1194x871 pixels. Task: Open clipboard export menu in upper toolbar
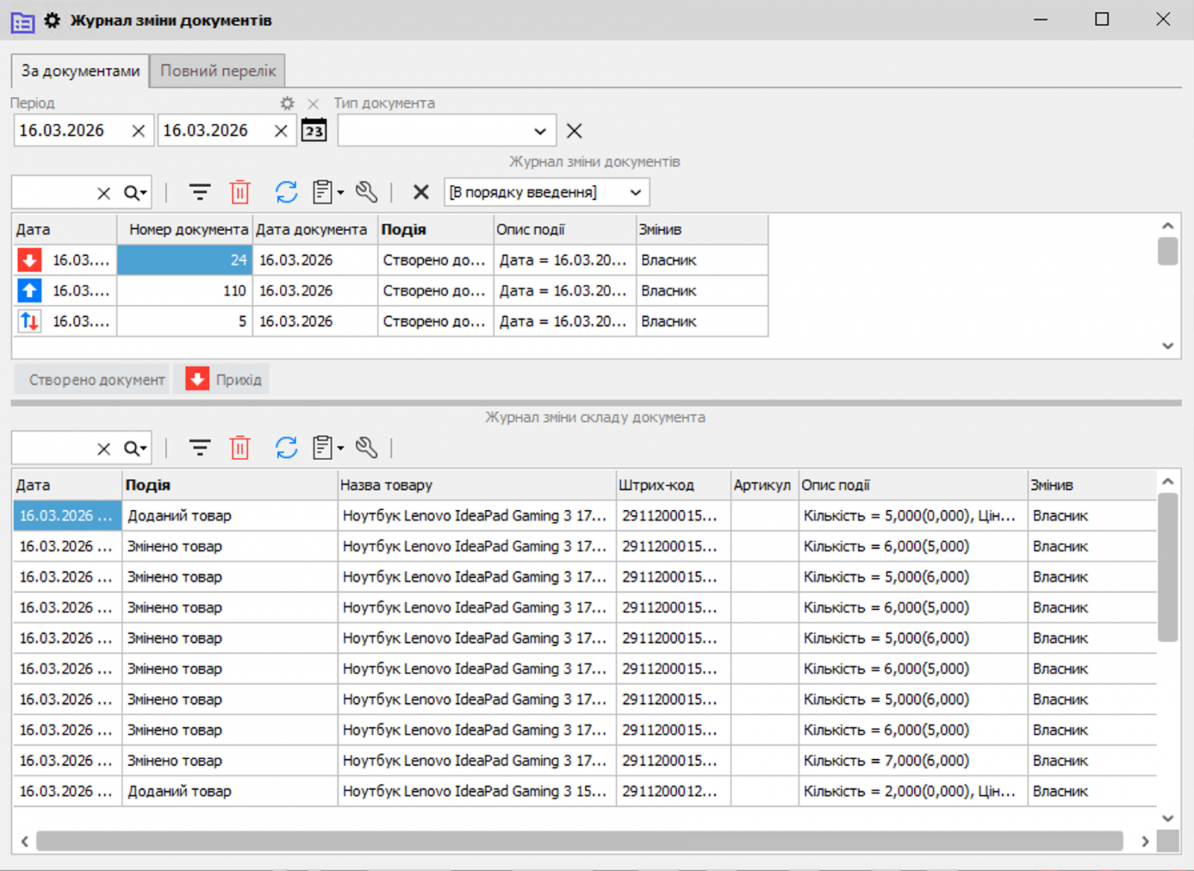pos(328,192)
